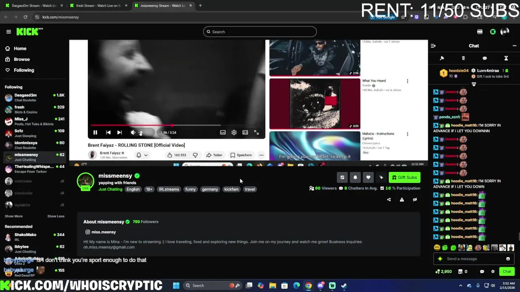
Task: Click the YouTube like button 163.553
Action: point(176,155)
